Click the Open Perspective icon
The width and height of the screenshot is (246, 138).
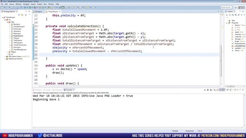point(236,8)
